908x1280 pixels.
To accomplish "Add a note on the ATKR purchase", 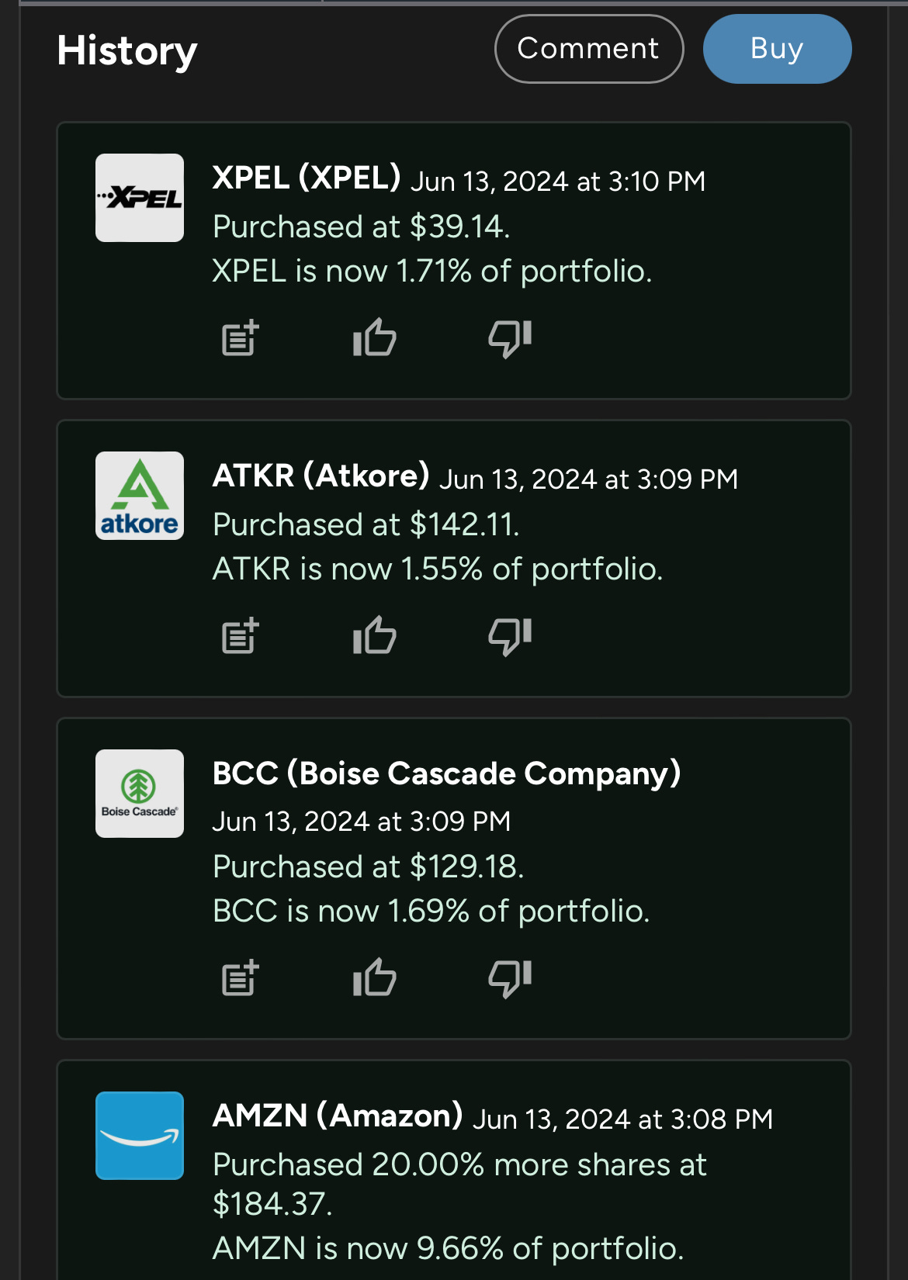I will pos(240,636).
